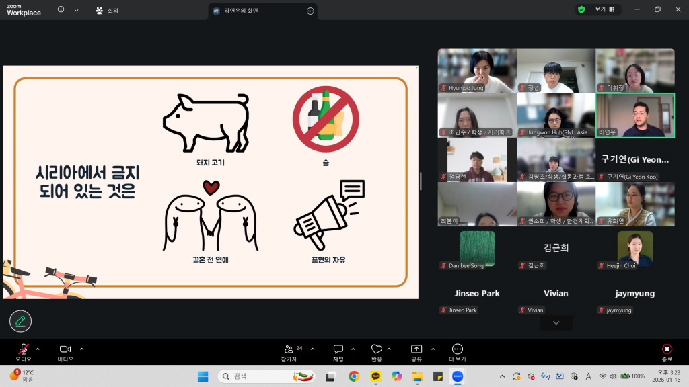Click the green encryption shield icon
This screenshot has height=387, width=689.
click(x=581, y=10)
